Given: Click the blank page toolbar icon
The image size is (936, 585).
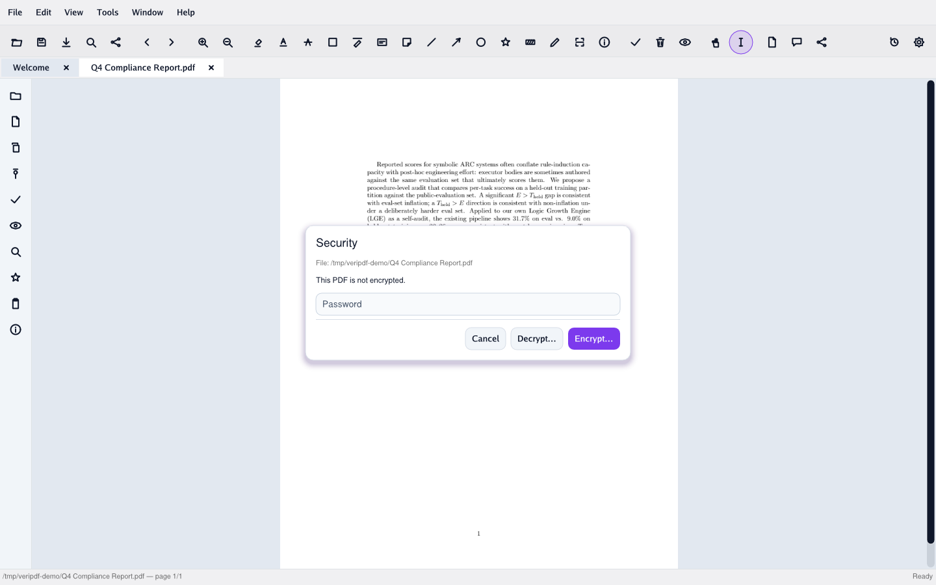Looking at the screenshot, I should click(x=772, y=42).
